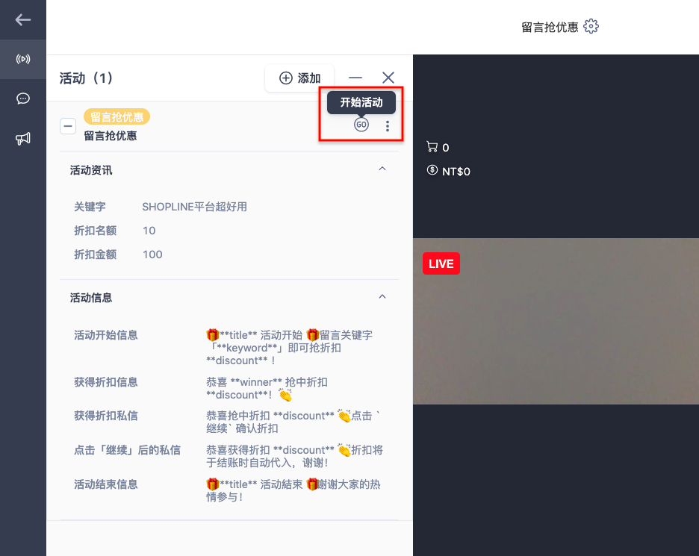Click the 活动开始信息 label
Viewport: 699px width, 556px height.
(x=105, y=335)
